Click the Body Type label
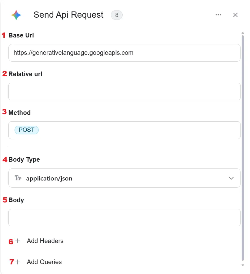The width and height of the screenshot is (250, 274). pyautogui.click(x=24, y=159)
